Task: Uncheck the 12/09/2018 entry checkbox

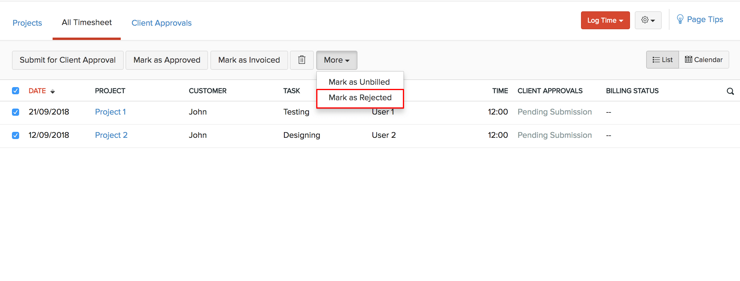Action: 16,135
